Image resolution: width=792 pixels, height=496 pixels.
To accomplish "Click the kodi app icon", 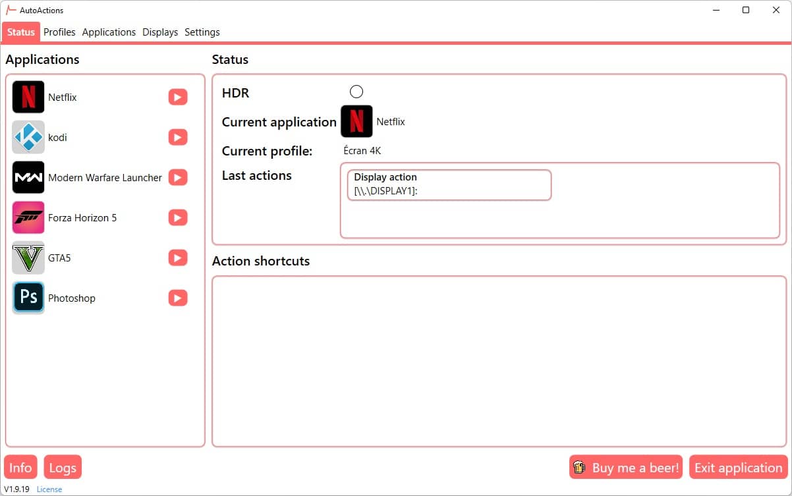I will pyautogui.click(x=28, y=137).
